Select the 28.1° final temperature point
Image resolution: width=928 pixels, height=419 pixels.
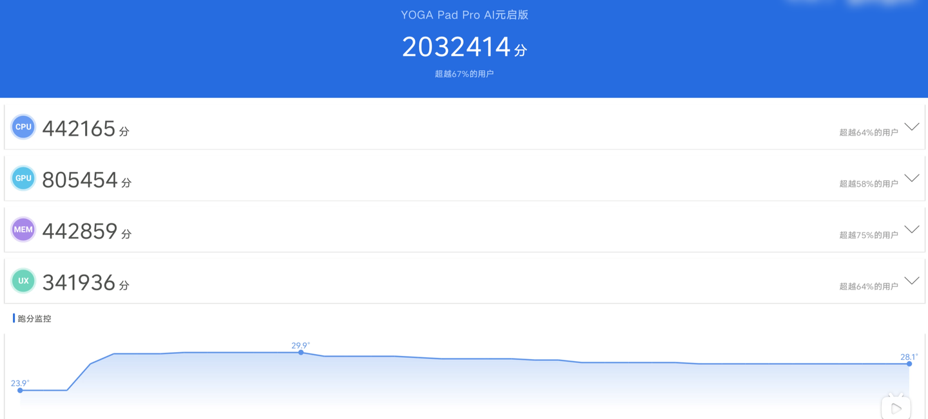click(909, 364)
